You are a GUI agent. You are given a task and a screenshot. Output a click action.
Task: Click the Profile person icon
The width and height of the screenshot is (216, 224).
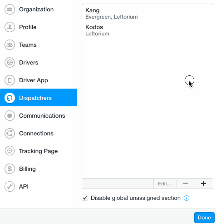10,27
